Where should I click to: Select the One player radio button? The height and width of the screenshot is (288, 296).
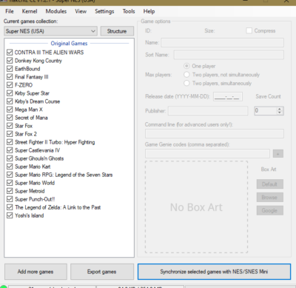tap(186, 66)
